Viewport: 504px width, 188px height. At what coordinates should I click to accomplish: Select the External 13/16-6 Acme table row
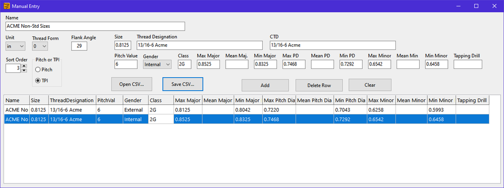(247, 109)
